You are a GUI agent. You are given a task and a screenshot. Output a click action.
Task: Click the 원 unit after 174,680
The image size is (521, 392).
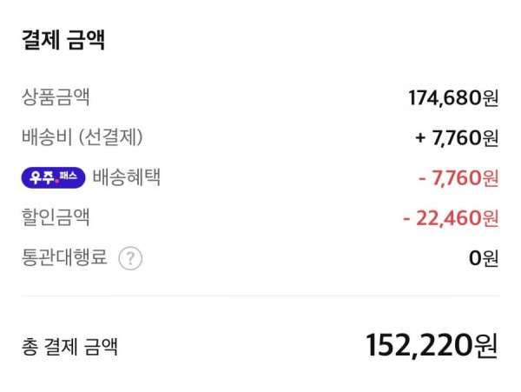tap(490, 98)
